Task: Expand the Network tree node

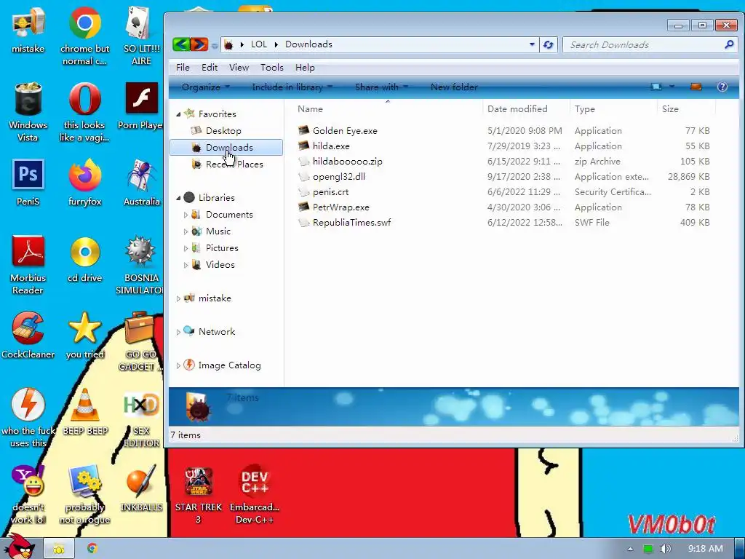Action: point(178,332)
